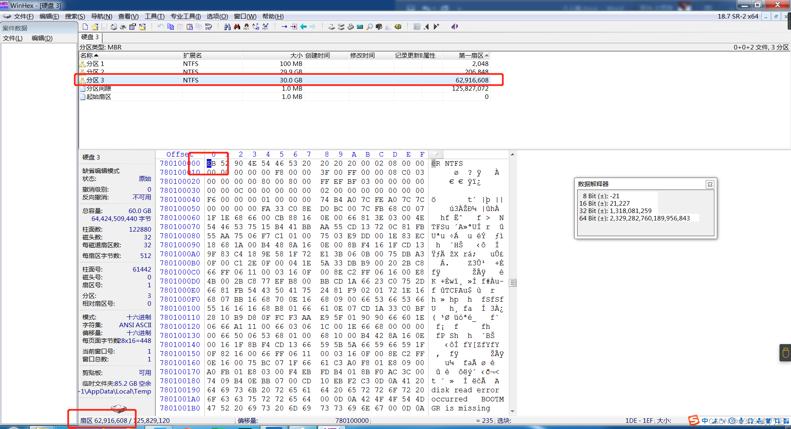This screenshot has height=429, width=791.
Task: Click the Open Disk toolbar icon
Action: (x=332, y=27)
